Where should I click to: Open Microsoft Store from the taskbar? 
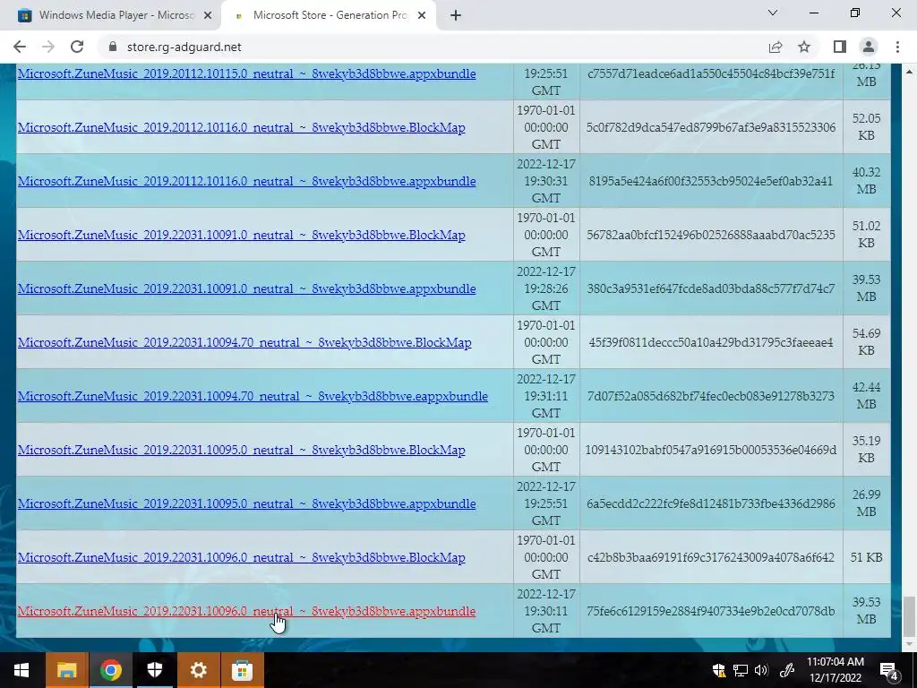[242, 670]
